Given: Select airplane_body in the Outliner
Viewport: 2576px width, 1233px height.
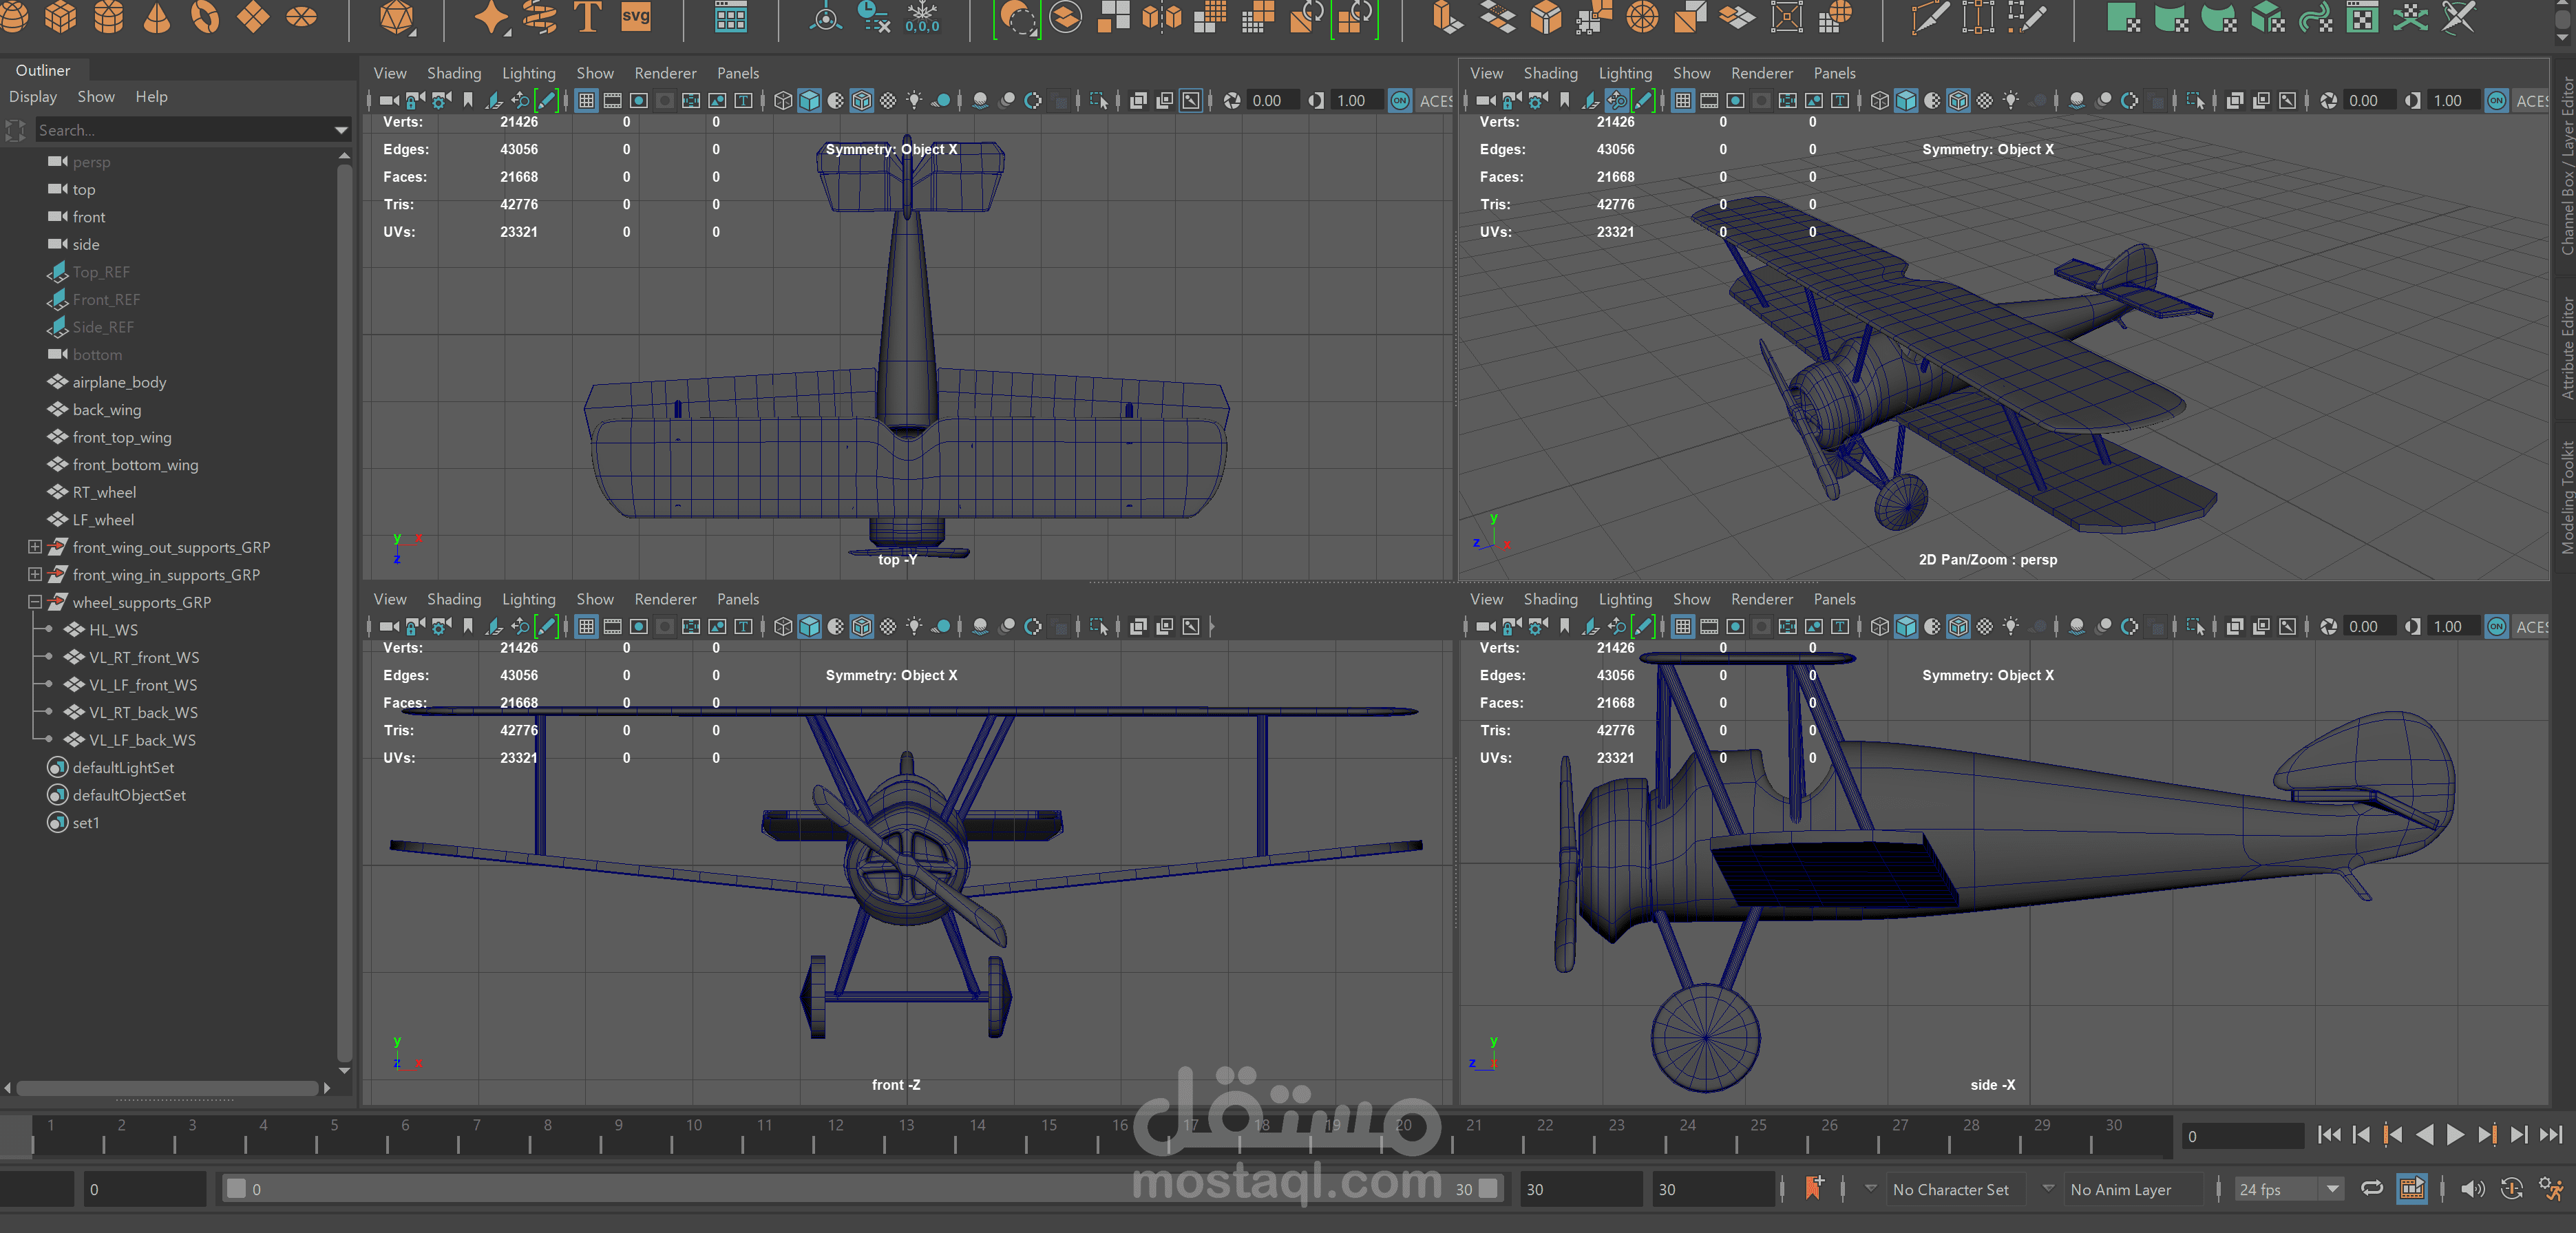Looking at the screenshot, I should [x=119, y=382].
